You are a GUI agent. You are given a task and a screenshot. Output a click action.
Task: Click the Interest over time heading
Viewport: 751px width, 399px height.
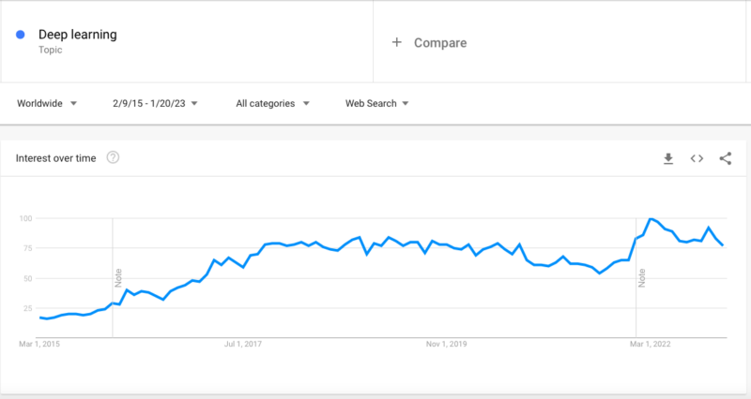(x=55, y=158)
